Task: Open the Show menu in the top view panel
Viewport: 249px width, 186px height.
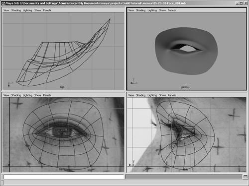Action: pos(37,10)
